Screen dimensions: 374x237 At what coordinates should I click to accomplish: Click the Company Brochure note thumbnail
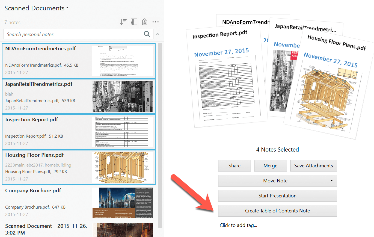[x=123, y=203]
